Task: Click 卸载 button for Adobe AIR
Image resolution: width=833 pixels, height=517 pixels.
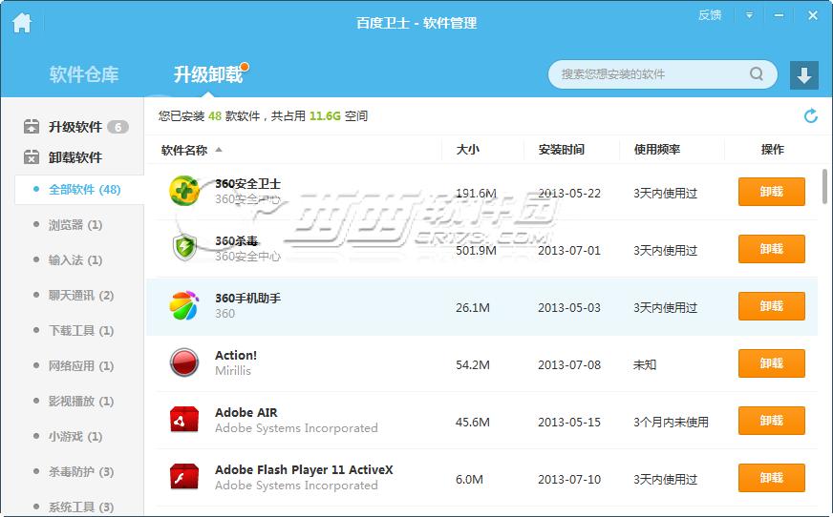Action: [x=771, y=421]
